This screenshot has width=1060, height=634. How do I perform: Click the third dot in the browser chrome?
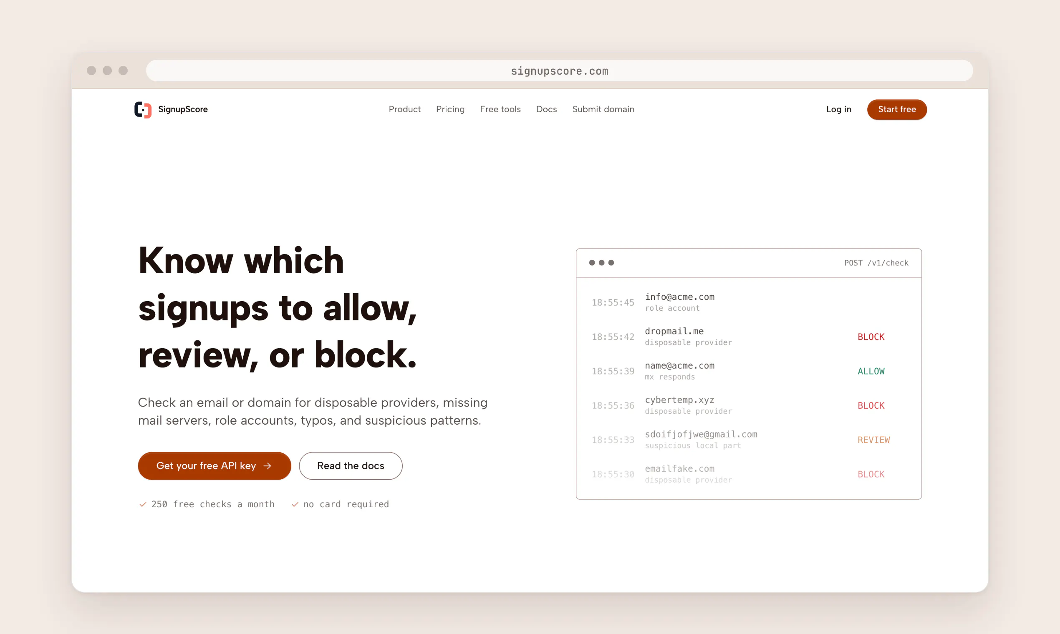tap(123, 70)
